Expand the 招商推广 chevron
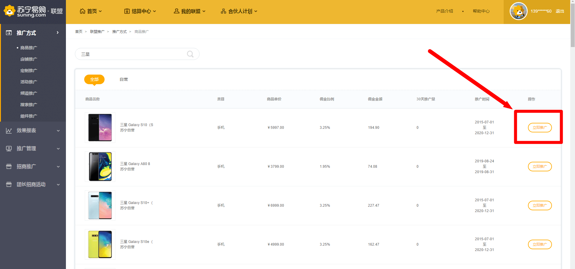This screenshot has height=269, width=575. point(58,167)
